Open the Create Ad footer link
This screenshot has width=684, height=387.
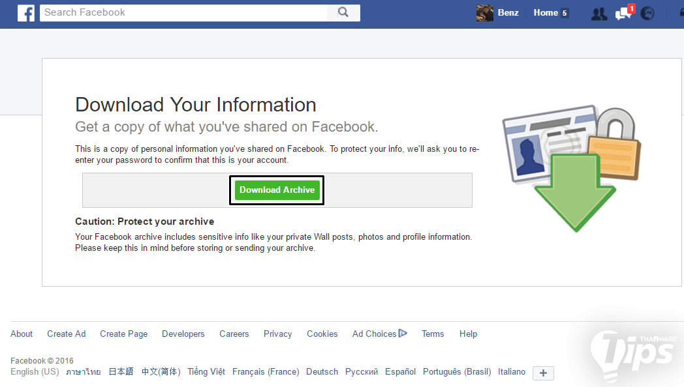pyautogui.click(x=67, y=334)
